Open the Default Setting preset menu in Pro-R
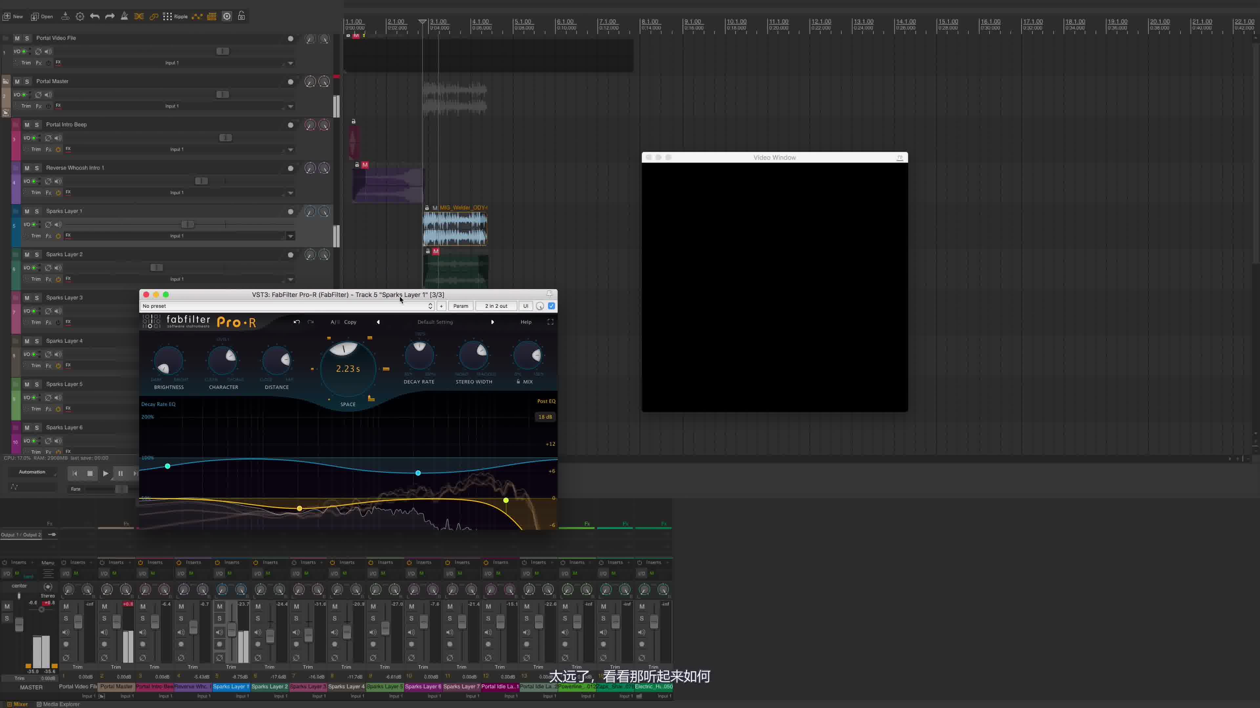Image resolution: width=1260 pixels, height=708 pixels. 435,322
